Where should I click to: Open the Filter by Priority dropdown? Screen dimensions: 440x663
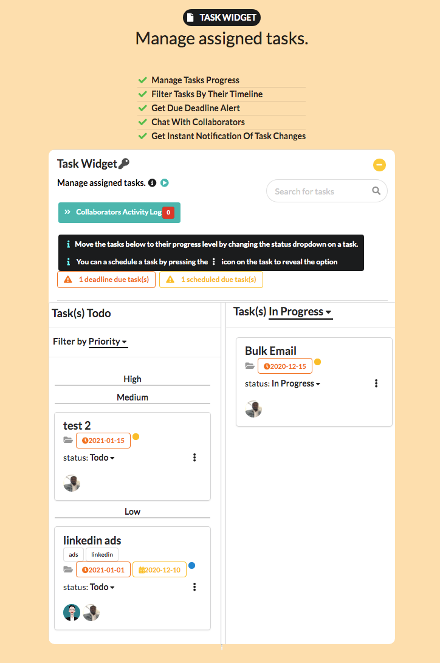coord(108,342)
